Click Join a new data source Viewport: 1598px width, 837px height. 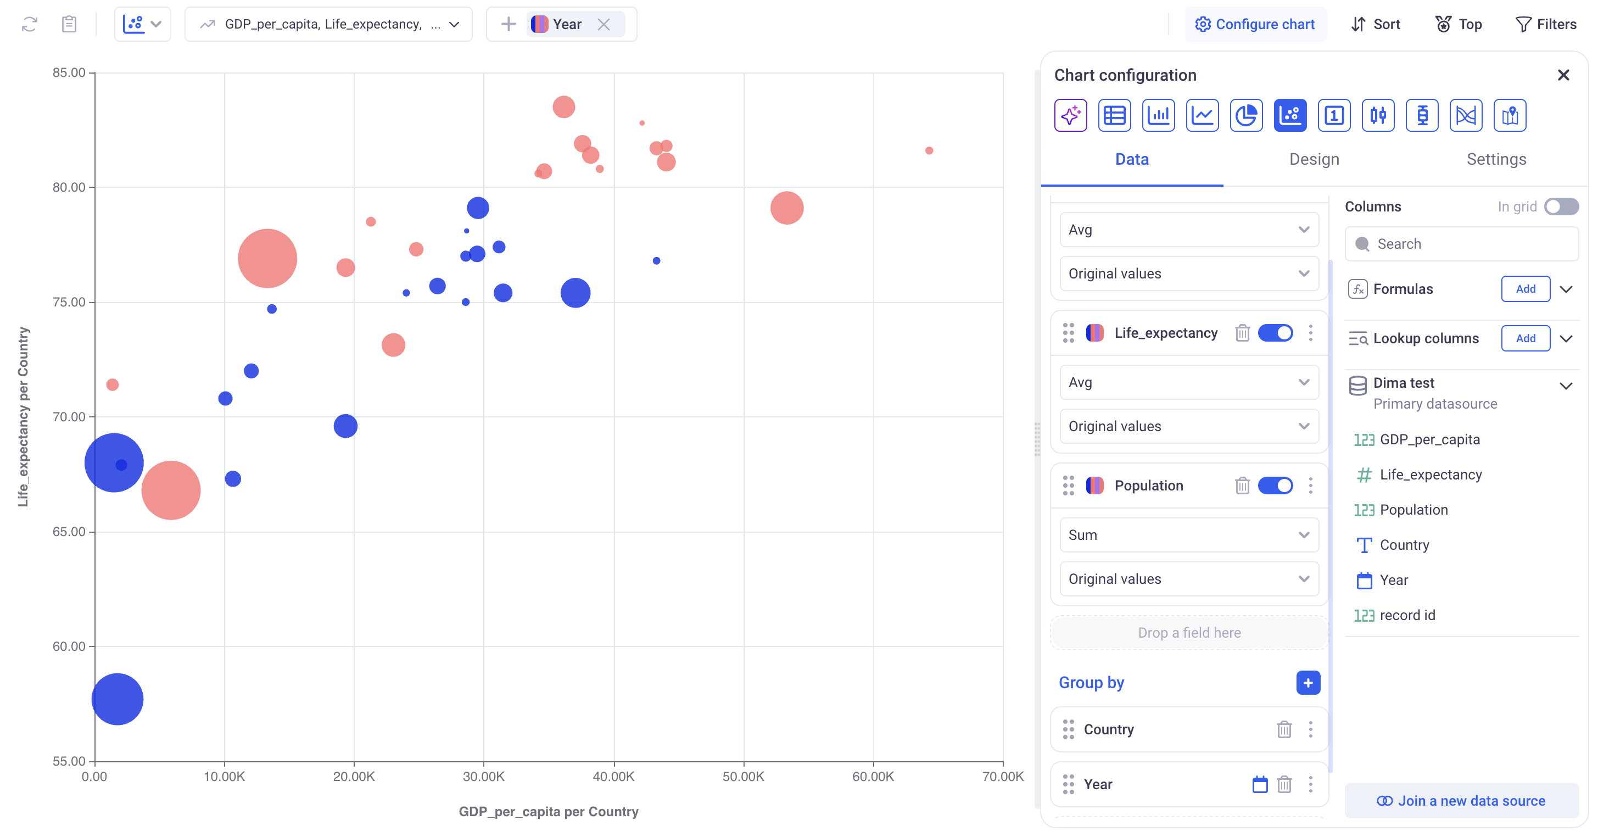click(1461, 800)
